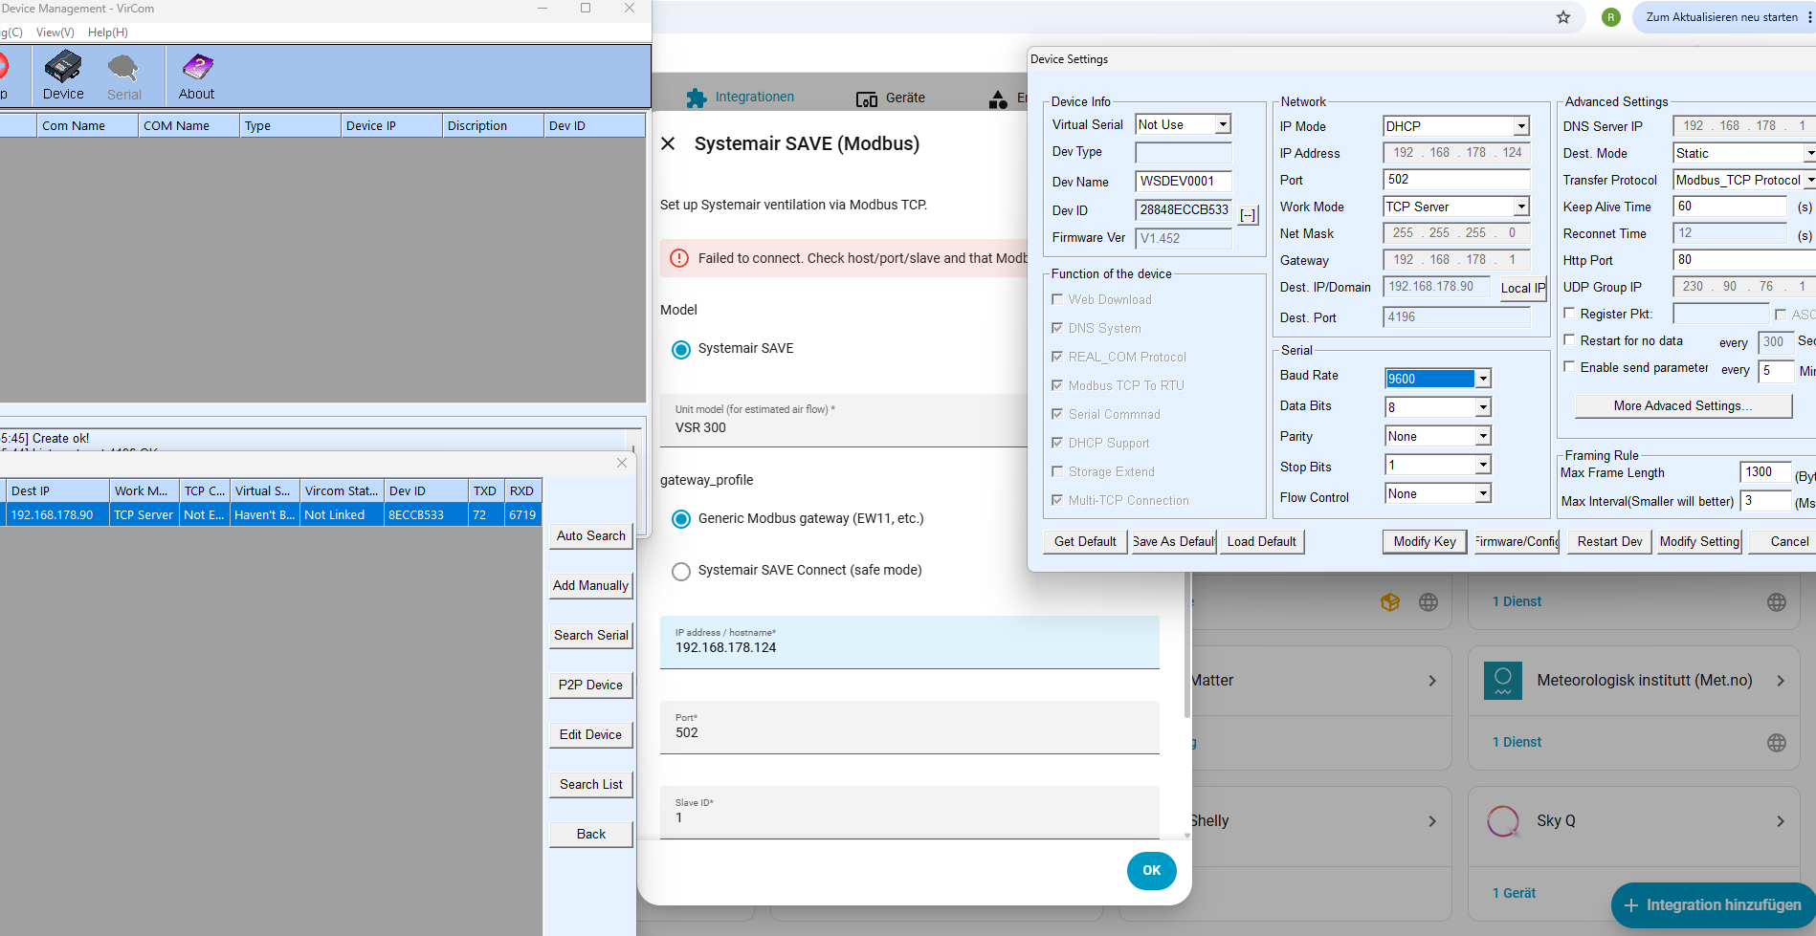Click the Modify Setting button
This screenshot has width=1816, height=936.
pyautogui.click(x=1699, y=541)
